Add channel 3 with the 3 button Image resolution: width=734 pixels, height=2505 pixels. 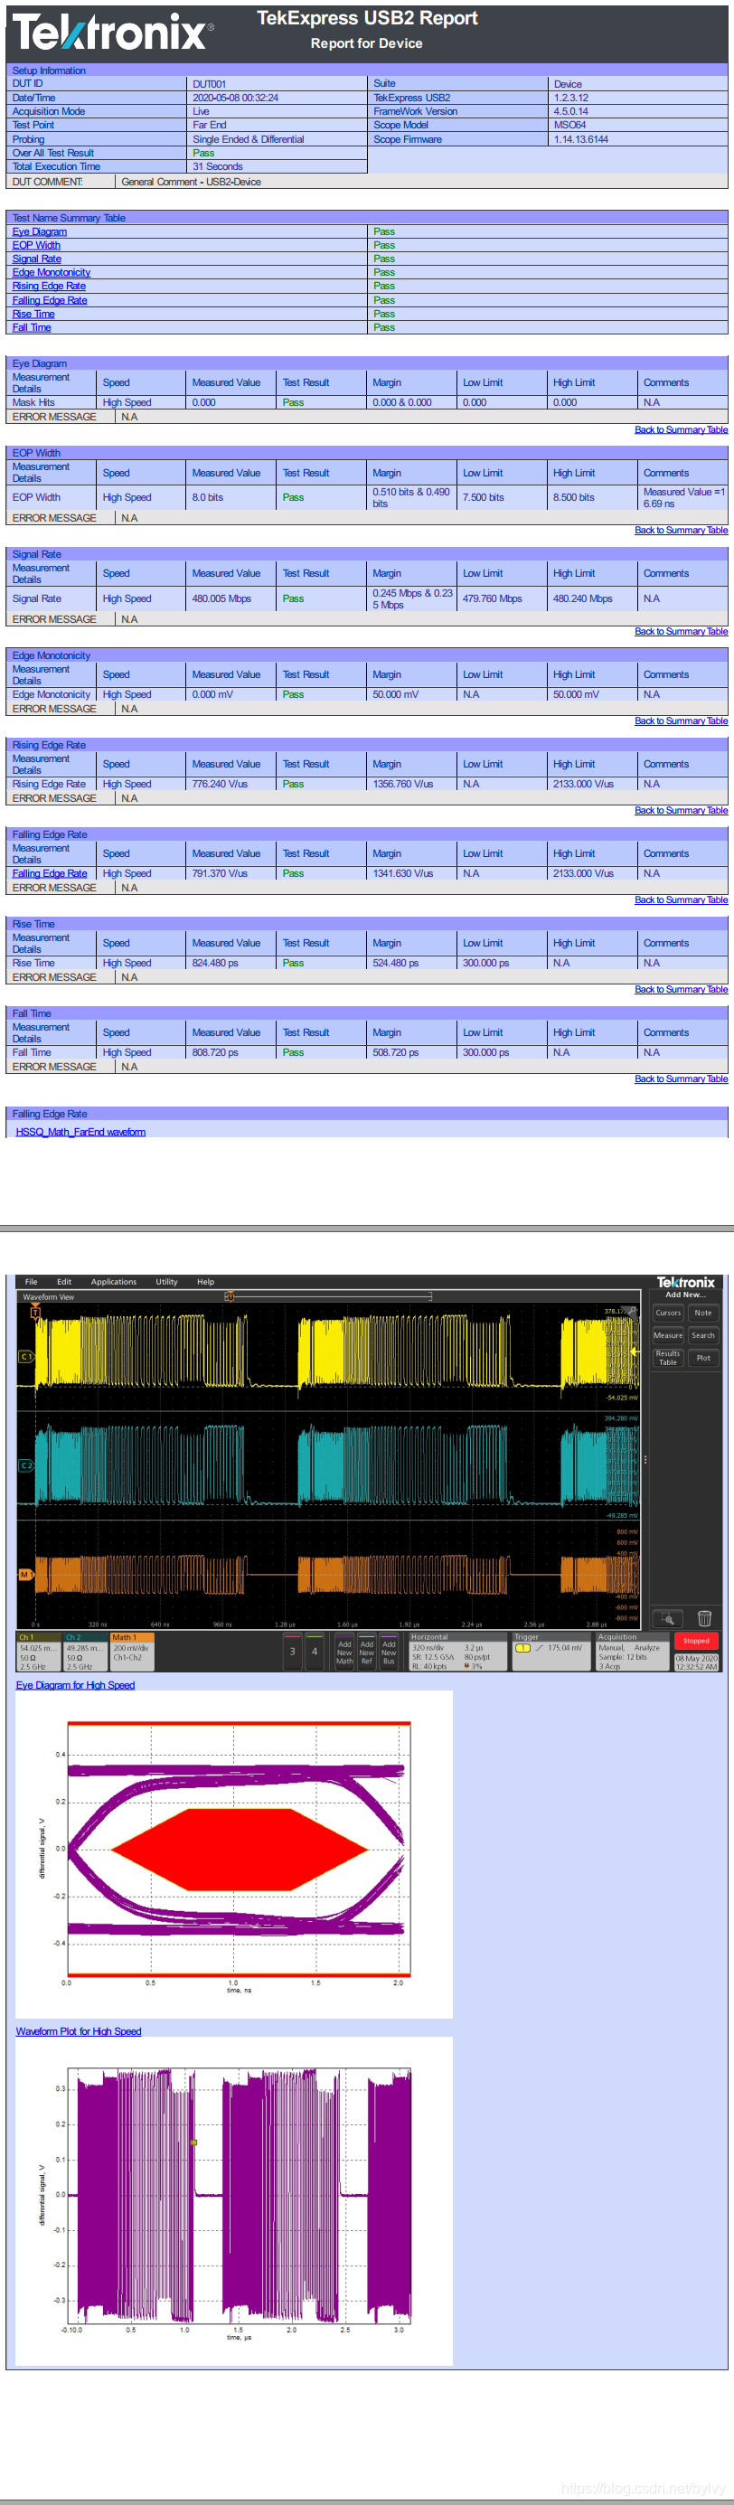(292, 1652)
